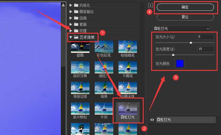Click the 发光大小 slider handle
The width and height of the screenshot is (221, 135).
[191, 43]
